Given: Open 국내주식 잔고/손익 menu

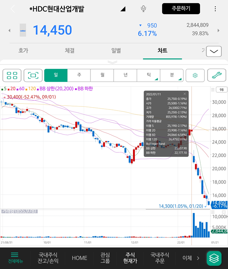Looking at the screenshot, I should [x=48, y=258].
